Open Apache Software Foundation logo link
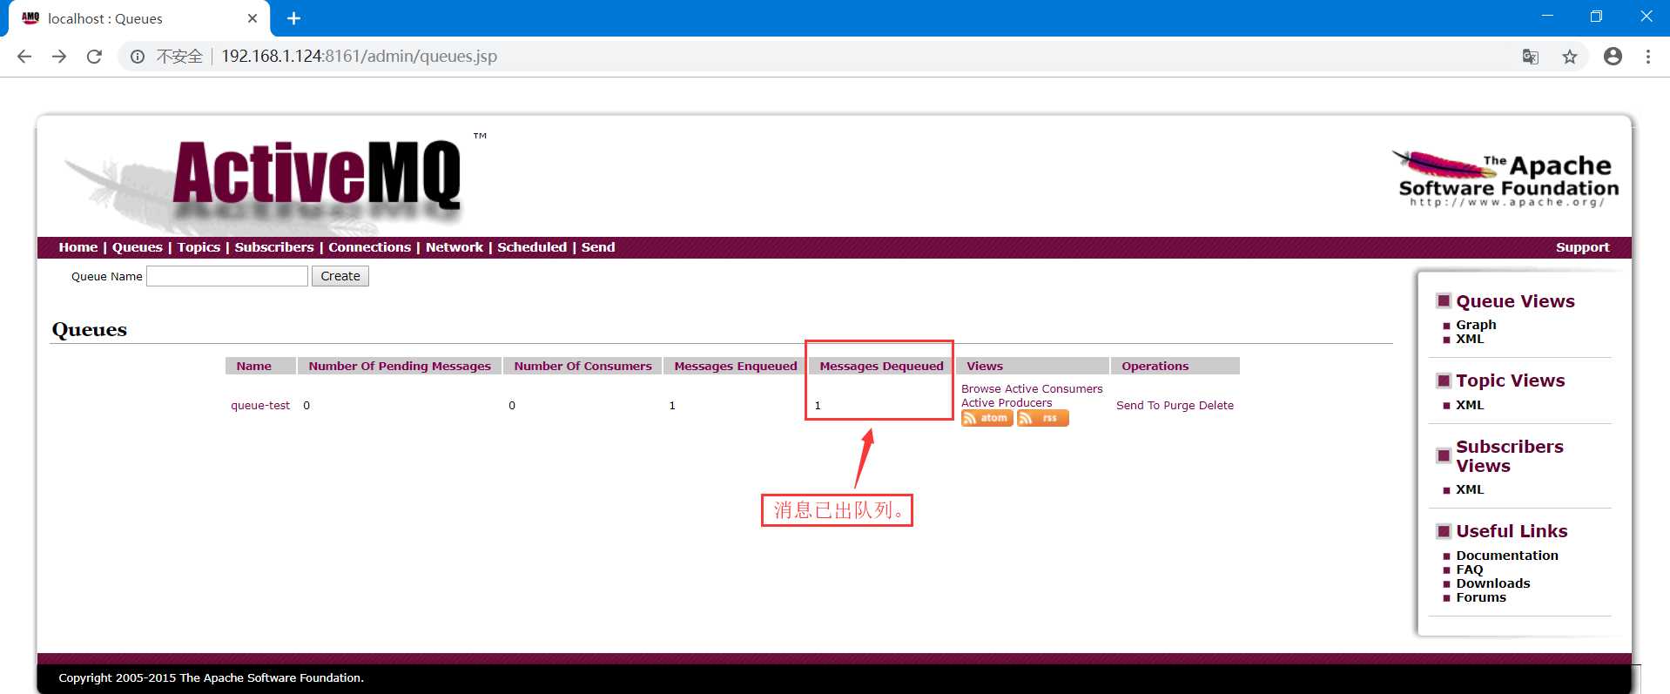The height and width of the screenshot is (694, 1670). [1507, 179]
